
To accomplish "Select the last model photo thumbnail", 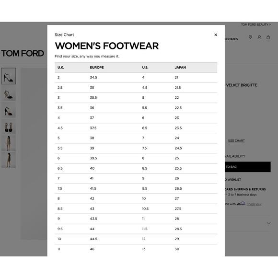I will [x=9, y=160].
